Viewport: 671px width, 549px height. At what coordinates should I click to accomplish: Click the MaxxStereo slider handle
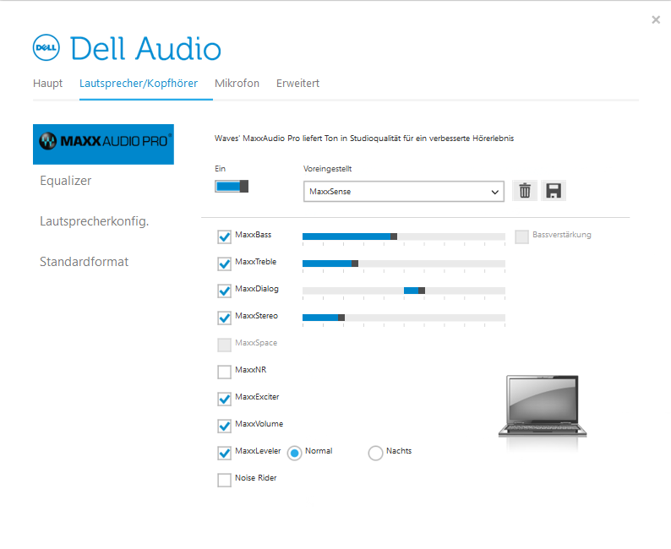tap(341, 318)
